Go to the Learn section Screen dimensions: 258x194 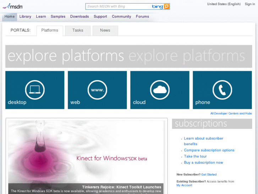click(x=41, y=16)
